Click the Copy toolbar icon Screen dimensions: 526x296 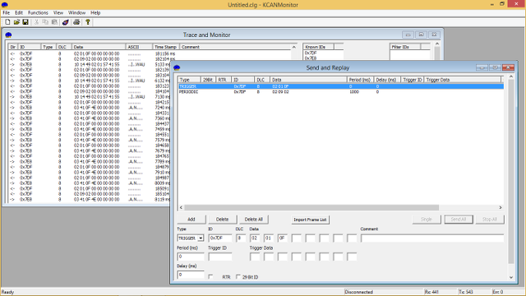(45, 22)
